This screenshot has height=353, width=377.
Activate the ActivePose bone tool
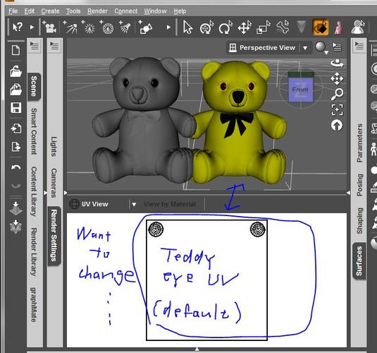pyautogui.click(x=283, y=28)
